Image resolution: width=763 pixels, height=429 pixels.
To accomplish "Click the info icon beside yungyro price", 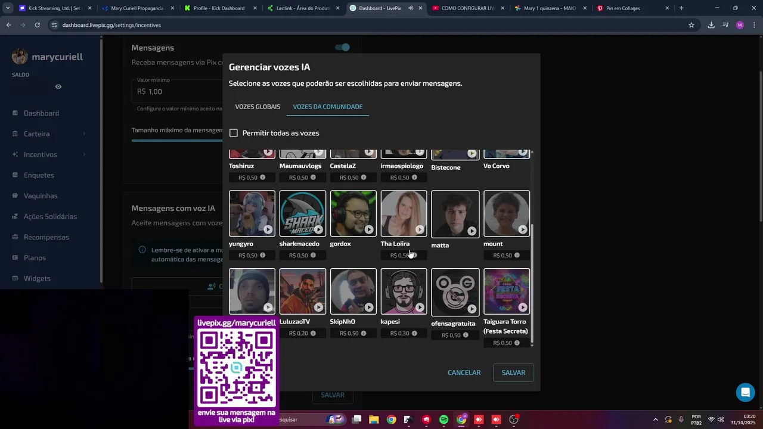I will coord(262,255).
